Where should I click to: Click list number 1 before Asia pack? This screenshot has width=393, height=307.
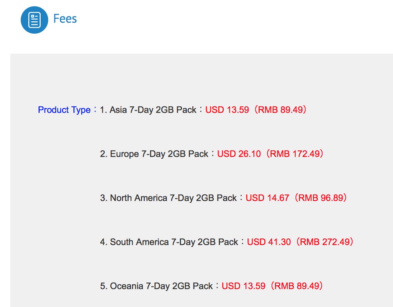click(x=103, y=110)
